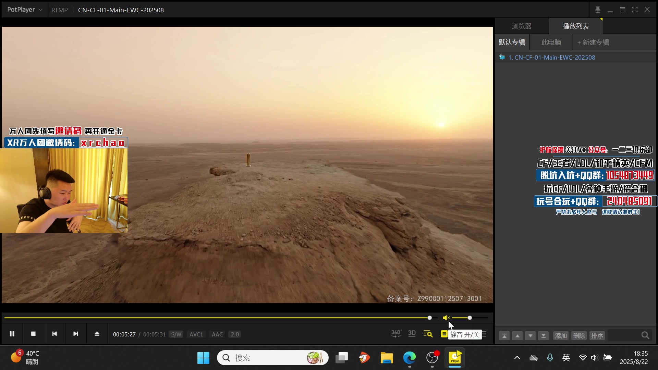
Task: Move playlist item up one position
Action: point(517,336)
